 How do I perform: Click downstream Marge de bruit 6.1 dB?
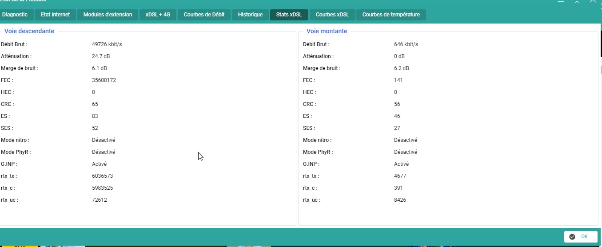click(99, 68)
